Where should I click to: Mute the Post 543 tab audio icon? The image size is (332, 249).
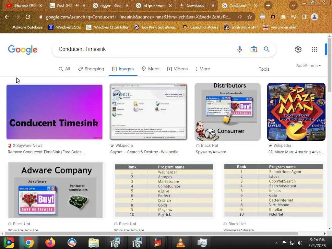tap(77, 6)
